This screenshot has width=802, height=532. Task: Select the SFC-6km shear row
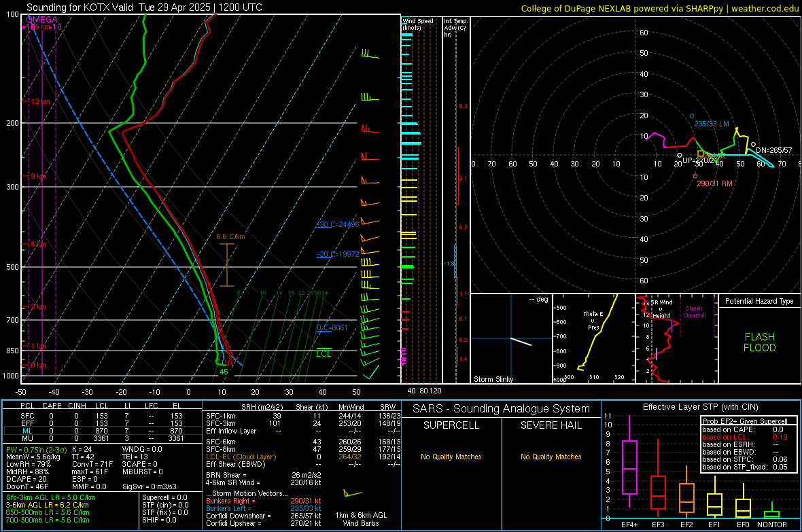pos(303,442)
